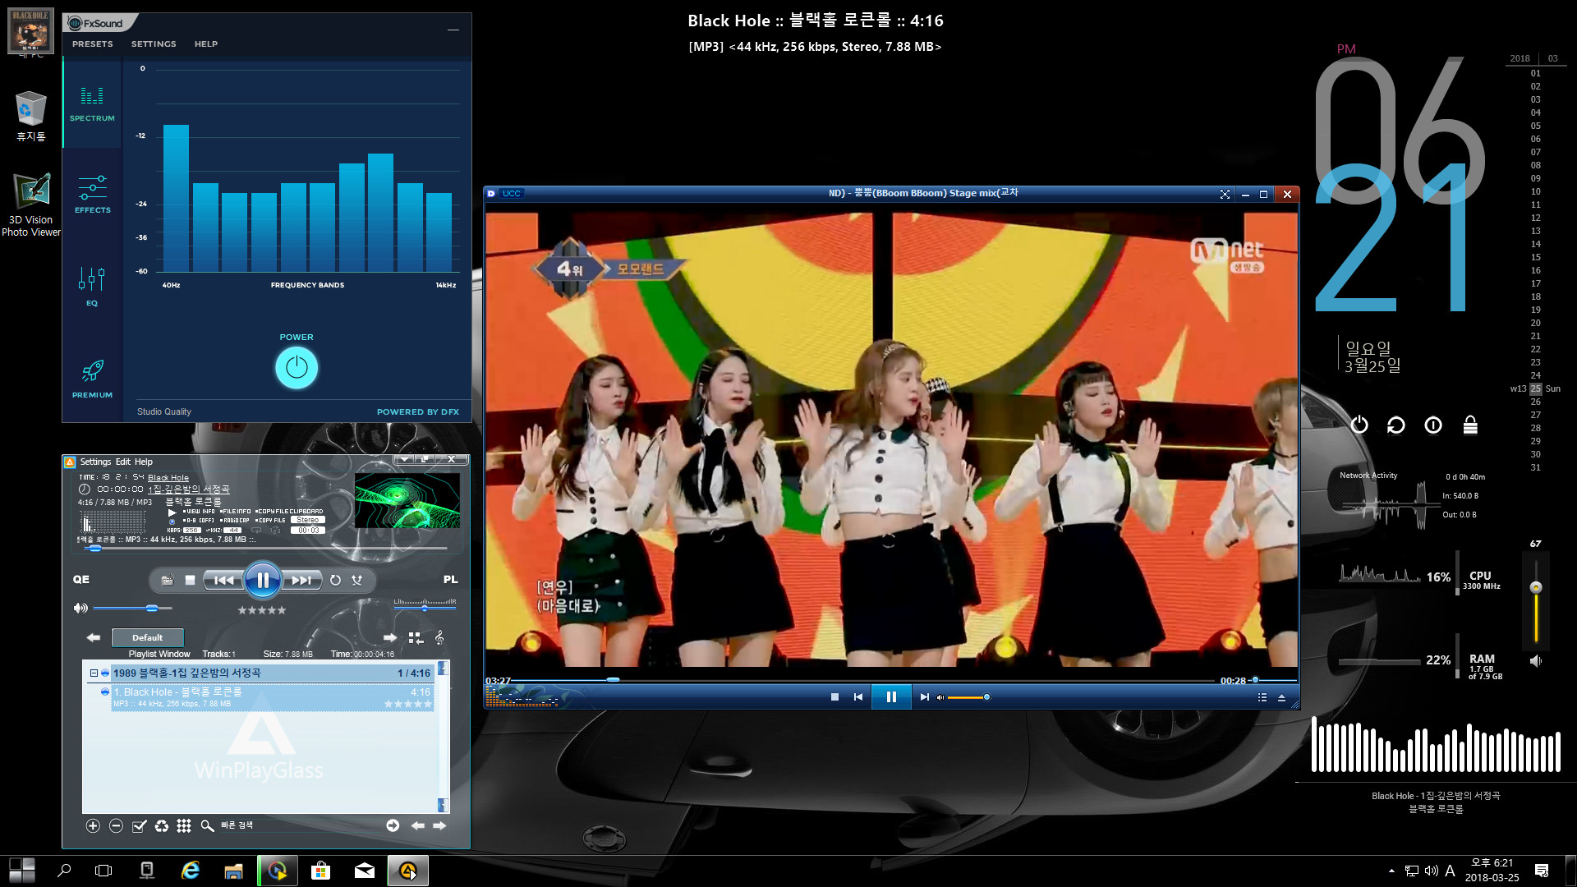This screenshot has height=887, width=1577.
Task: Click the magnifier search icon in AIMP playlist
Action: point(207,825)
